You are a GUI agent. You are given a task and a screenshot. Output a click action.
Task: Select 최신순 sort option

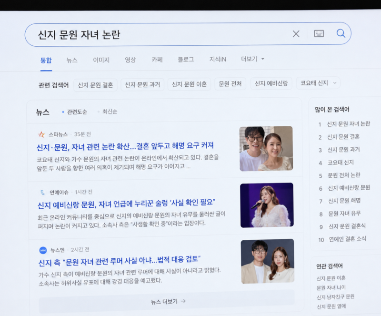107,112
